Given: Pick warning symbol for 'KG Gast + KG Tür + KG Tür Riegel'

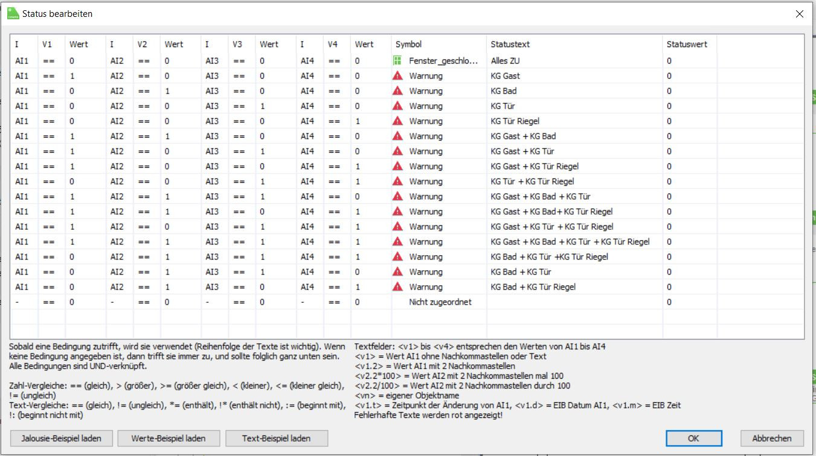Looking at the screenshot, I should click(x=397, y=227).
